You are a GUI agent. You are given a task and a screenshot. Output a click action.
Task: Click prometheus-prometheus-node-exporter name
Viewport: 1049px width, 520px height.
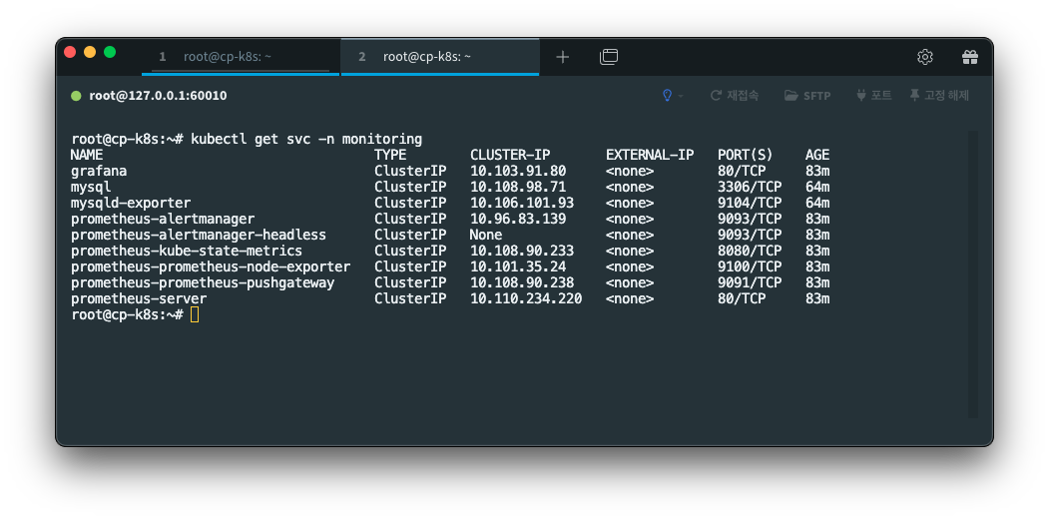pyautogui.click(x=211, y=267)
